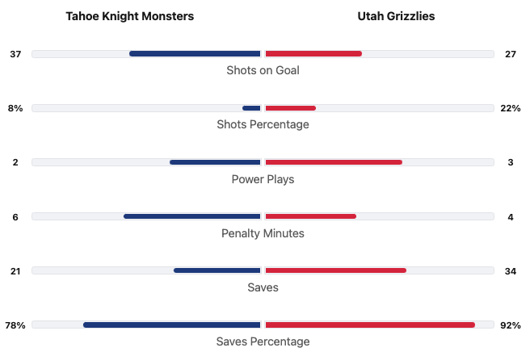Viewport: 530px width, 356px height.
Task: Select the Power Plays stat label
Action: point(263,179)
